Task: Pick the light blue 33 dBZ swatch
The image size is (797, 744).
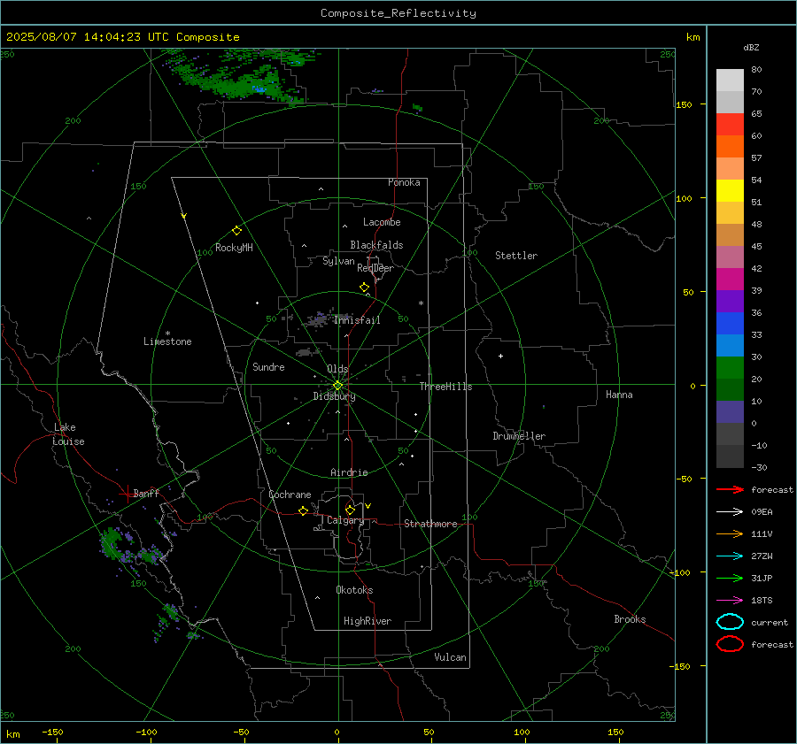Action: point(730,345)
